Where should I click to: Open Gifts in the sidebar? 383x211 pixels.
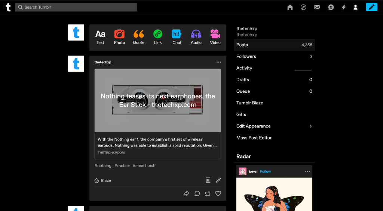point(274,114)
